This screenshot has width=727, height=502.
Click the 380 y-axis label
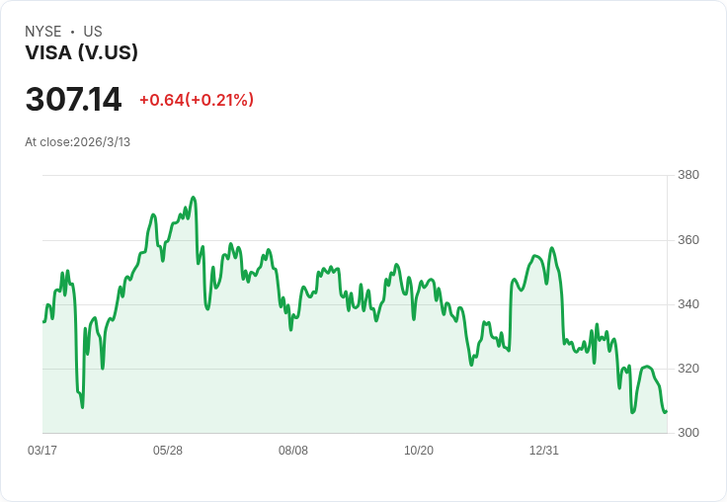click(x=688, y=175)
